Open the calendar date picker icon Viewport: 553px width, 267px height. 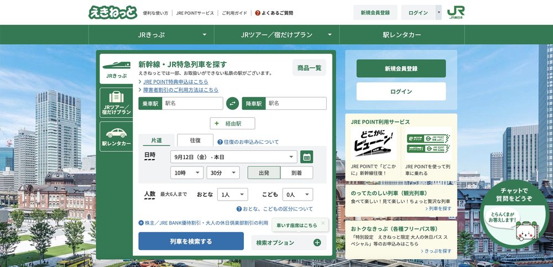click(x=306, y=157)
